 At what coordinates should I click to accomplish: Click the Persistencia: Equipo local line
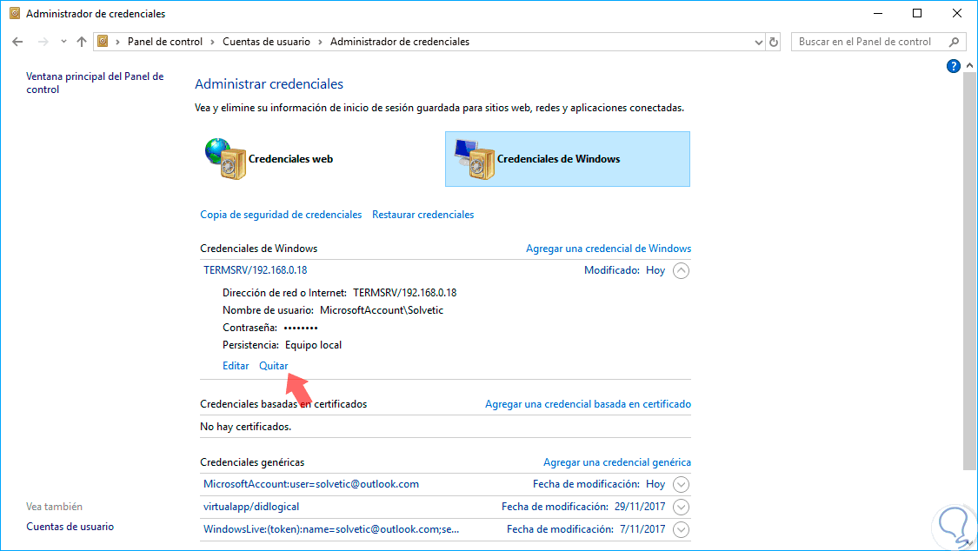(x=282, y=345)
